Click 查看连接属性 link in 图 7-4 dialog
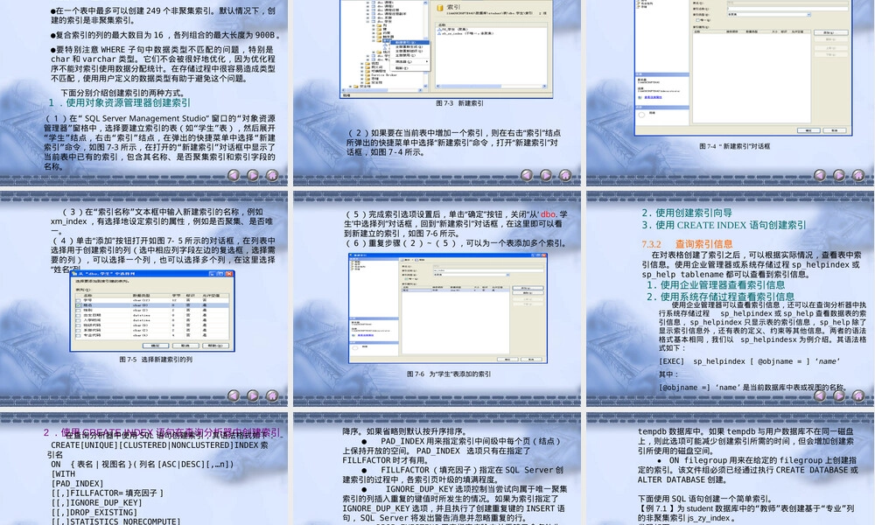This screenshot has width=875, height=525. pos(653,97)
